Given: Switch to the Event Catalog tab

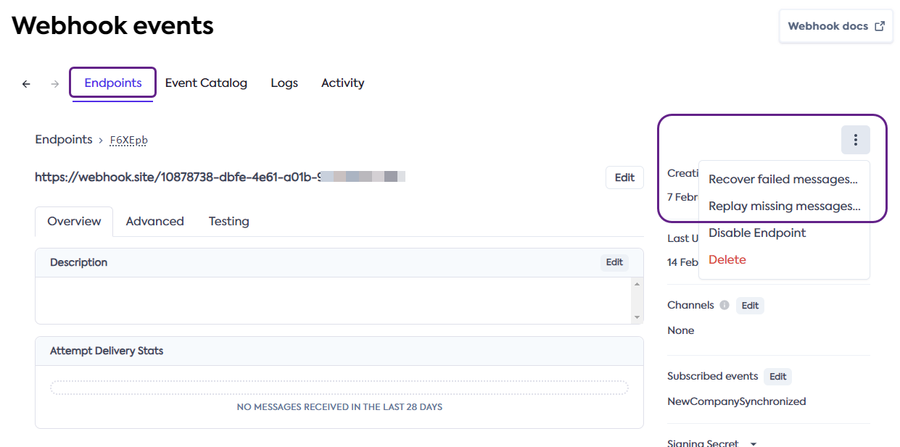Looking at the screenshot, I should 206,83.
